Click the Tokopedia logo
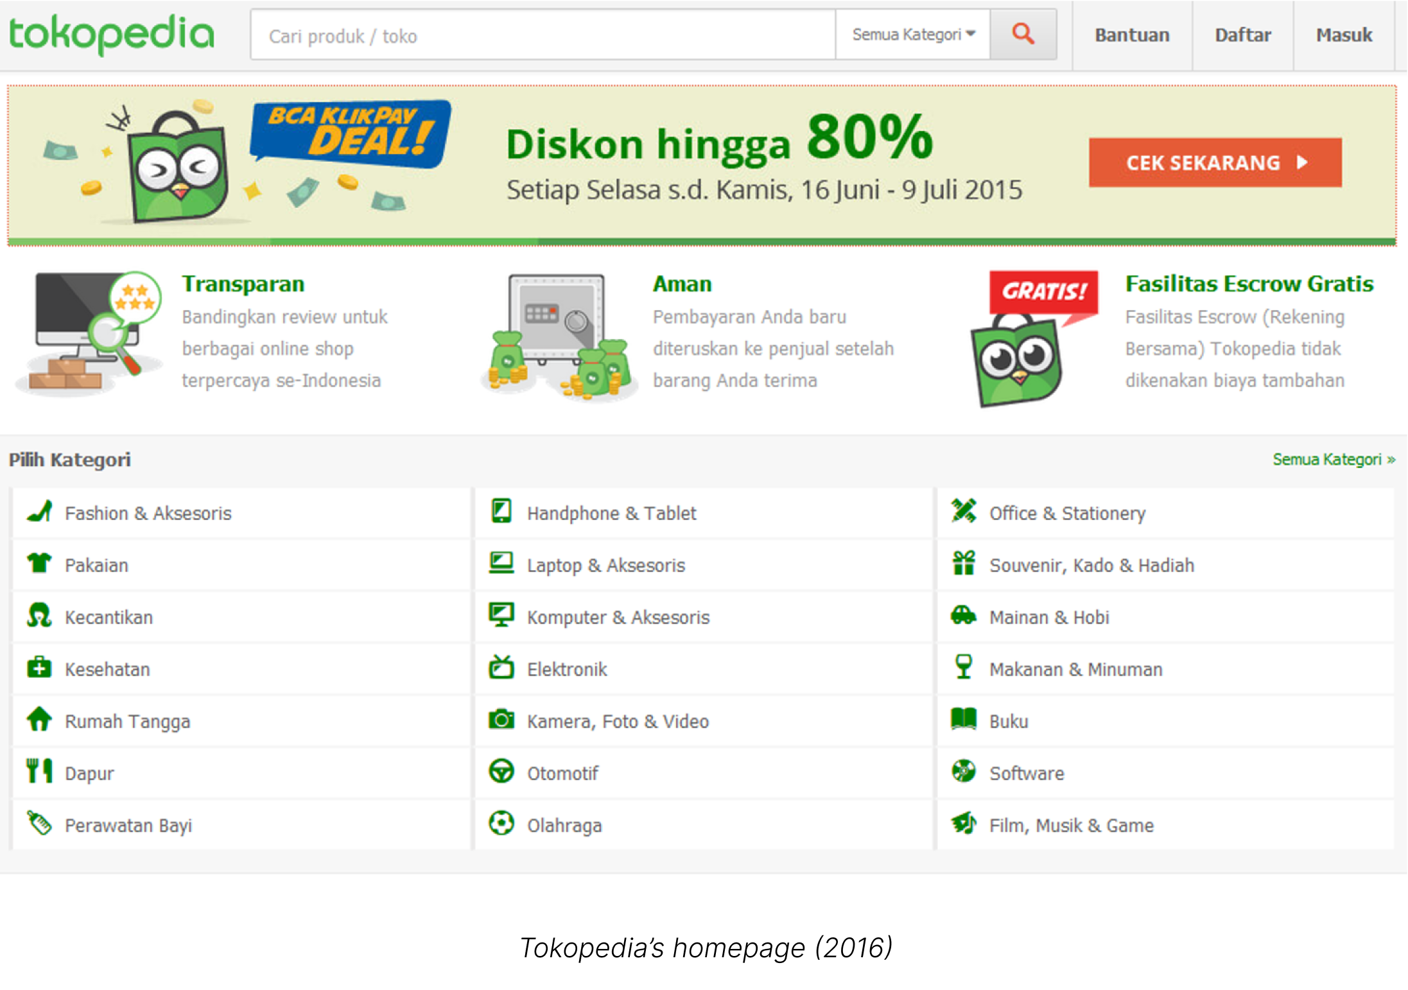The height and width of the screenshot is (990, 1408). [112, 35]
